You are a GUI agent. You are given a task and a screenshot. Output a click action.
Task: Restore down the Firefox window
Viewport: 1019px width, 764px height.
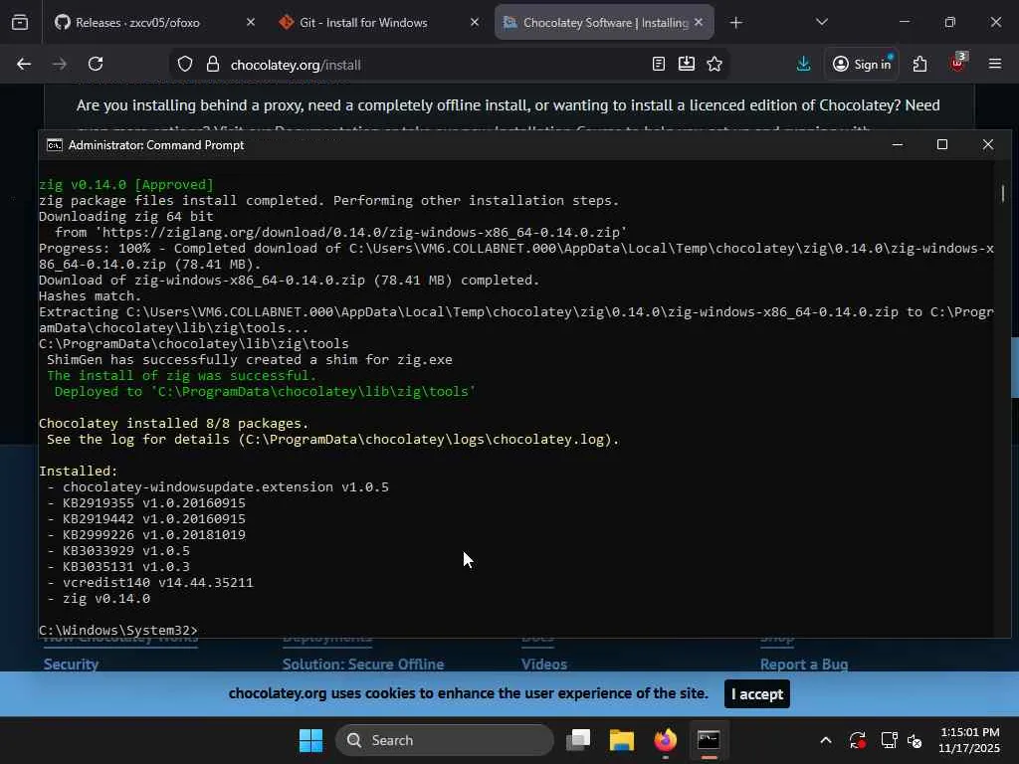(950, 22)
